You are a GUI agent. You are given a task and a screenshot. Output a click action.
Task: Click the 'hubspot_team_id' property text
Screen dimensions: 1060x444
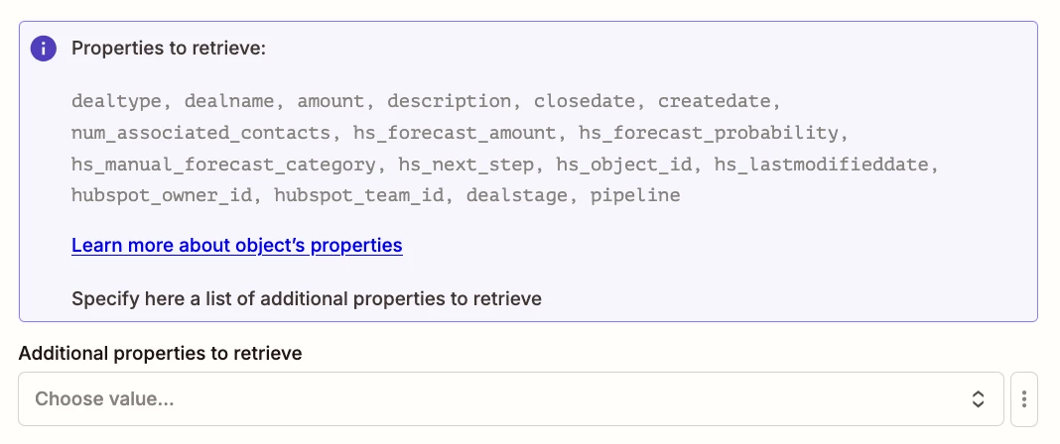click(359, 195)
